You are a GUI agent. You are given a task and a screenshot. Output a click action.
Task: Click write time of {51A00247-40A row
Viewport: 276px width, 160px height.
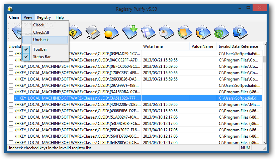pyautogui.click(x=160, y=117)
